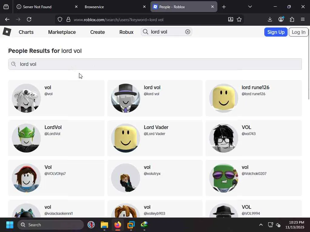Open the @lord vol profile link
310x232 pixels.
[x=151, y=94]
